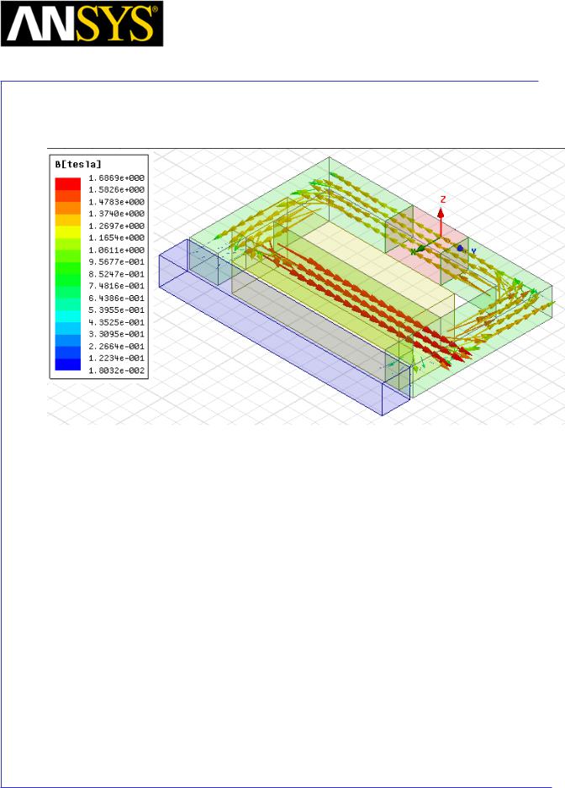Click legend value 1.3740e+000
Screen dimensions: 565x788
tap(117, 214)
